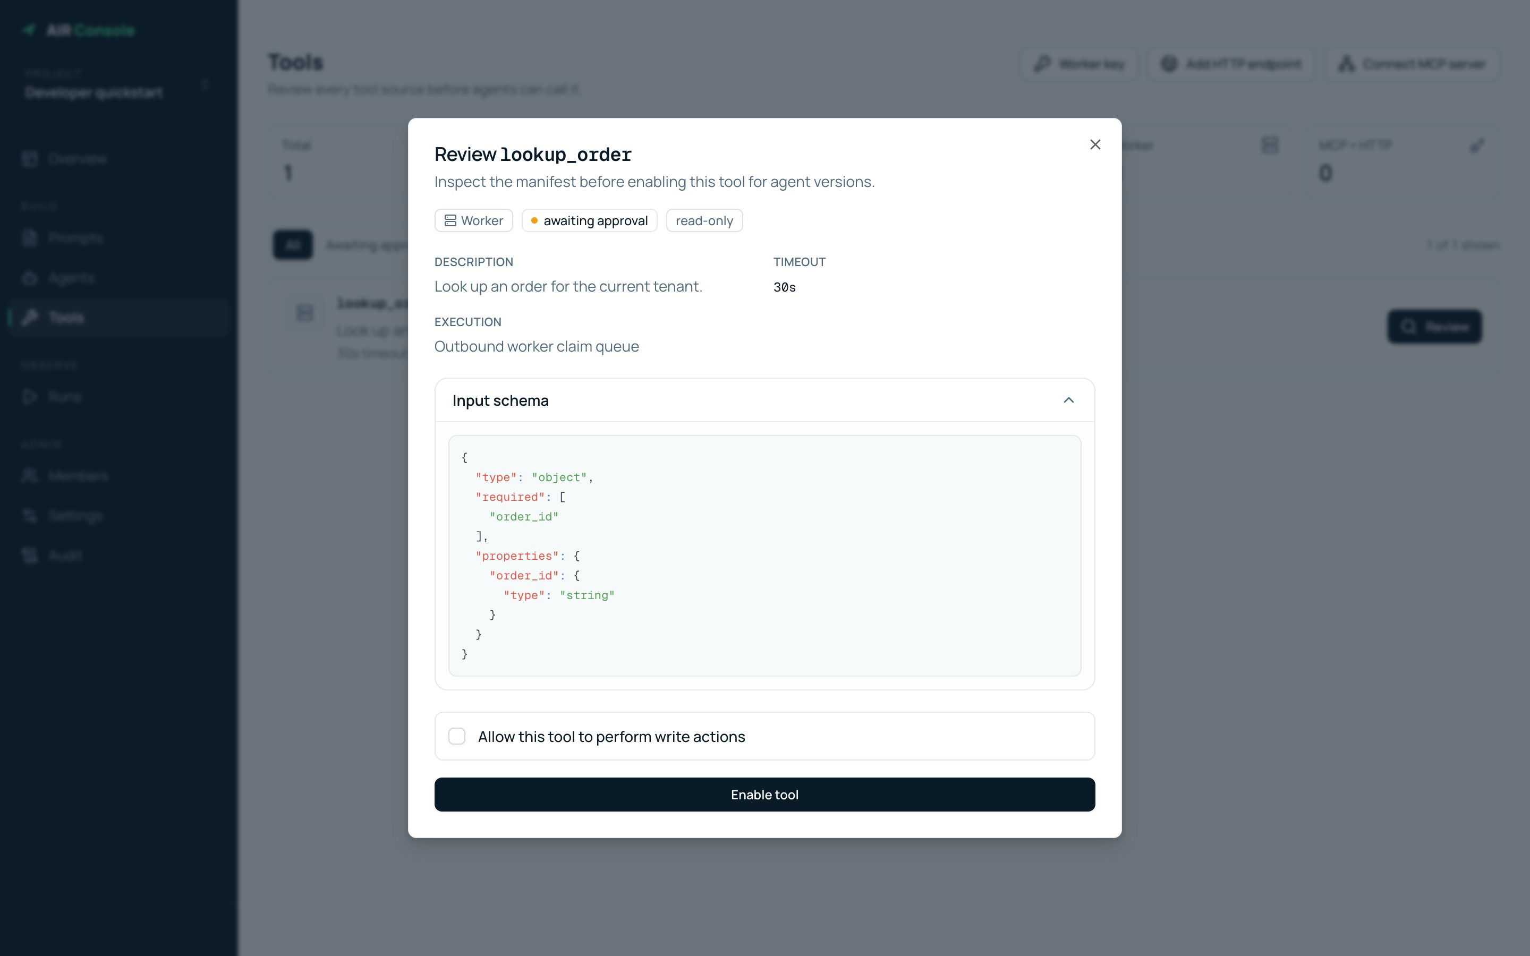Click the AIR Console logo icon
Screen dimensions: 1530x956
tap(29, 30)
